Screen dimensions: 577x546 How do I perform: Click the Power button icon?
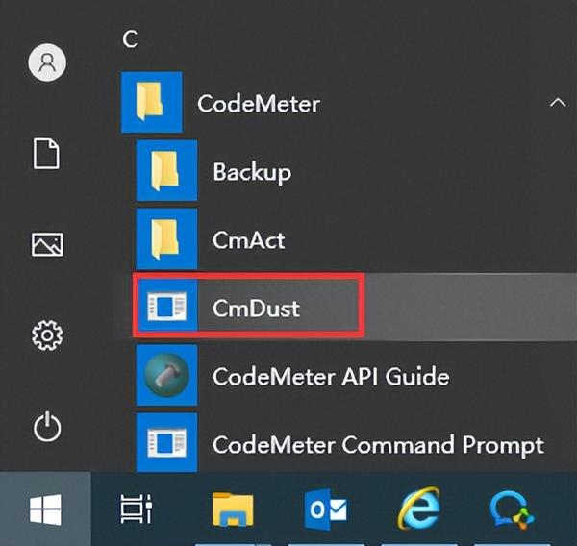pyautogui.click(x=47, y=427)
